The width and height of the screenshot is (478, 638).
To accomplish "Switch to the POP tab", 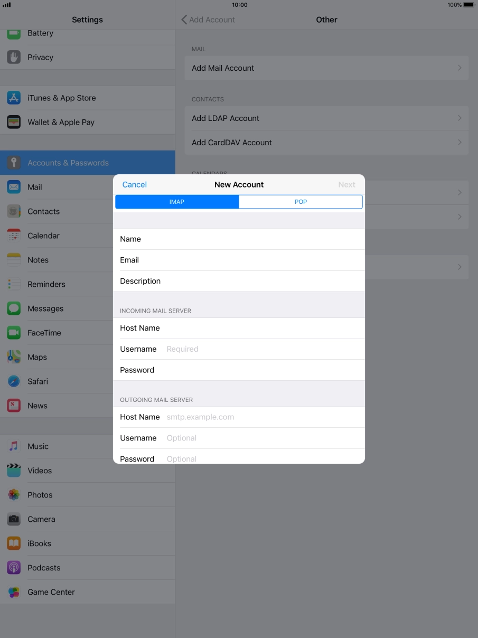I will (x=300, y=201).
